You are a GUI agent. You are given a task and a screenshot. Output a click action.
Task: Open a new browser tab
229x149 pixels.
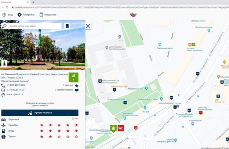pos(33,2)
